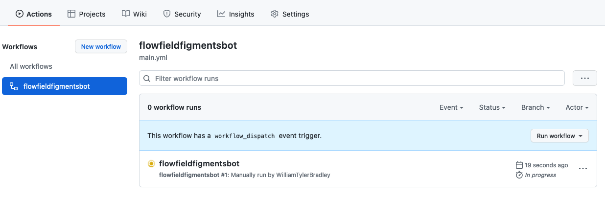Click the Actions play icon
This screenshot has width=605, height=199.
pyautogui.click(x=20, y=14)
